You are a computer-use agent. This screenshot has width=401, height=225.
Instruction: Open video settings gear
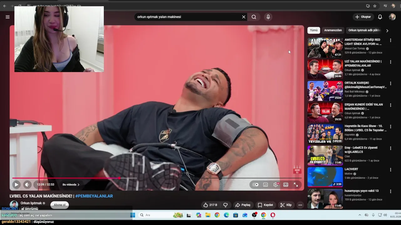point(276,185)
